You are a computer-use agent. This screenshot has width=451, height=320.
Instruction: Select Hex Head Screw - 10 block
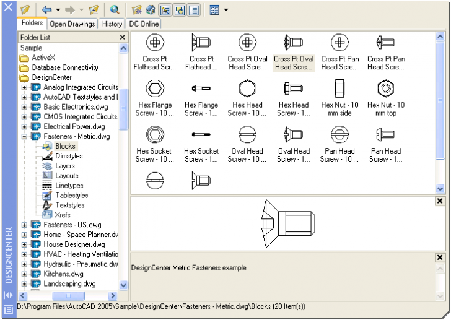click(247, 98)
